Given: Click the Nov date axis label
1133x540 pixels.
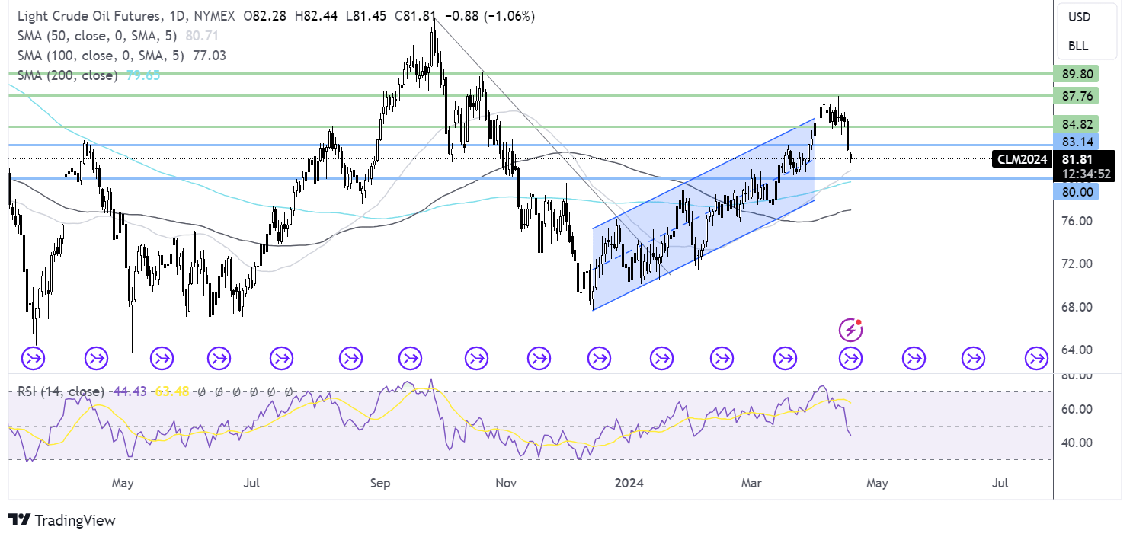Looking at the screenshot, I should click(x=507, y=483).
